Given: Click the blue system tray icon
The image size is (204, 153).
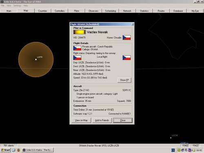Looking at the screenshot, I should click(173, 150).
